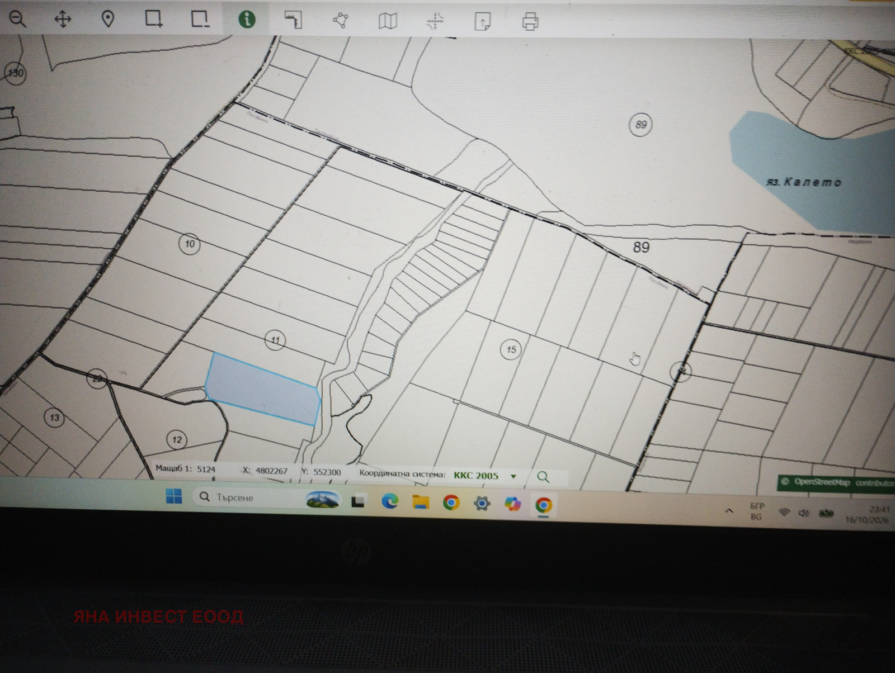Select the blue highlighted parcel
The width and height of the screenshot is (895, 673).
coord(263,389)
